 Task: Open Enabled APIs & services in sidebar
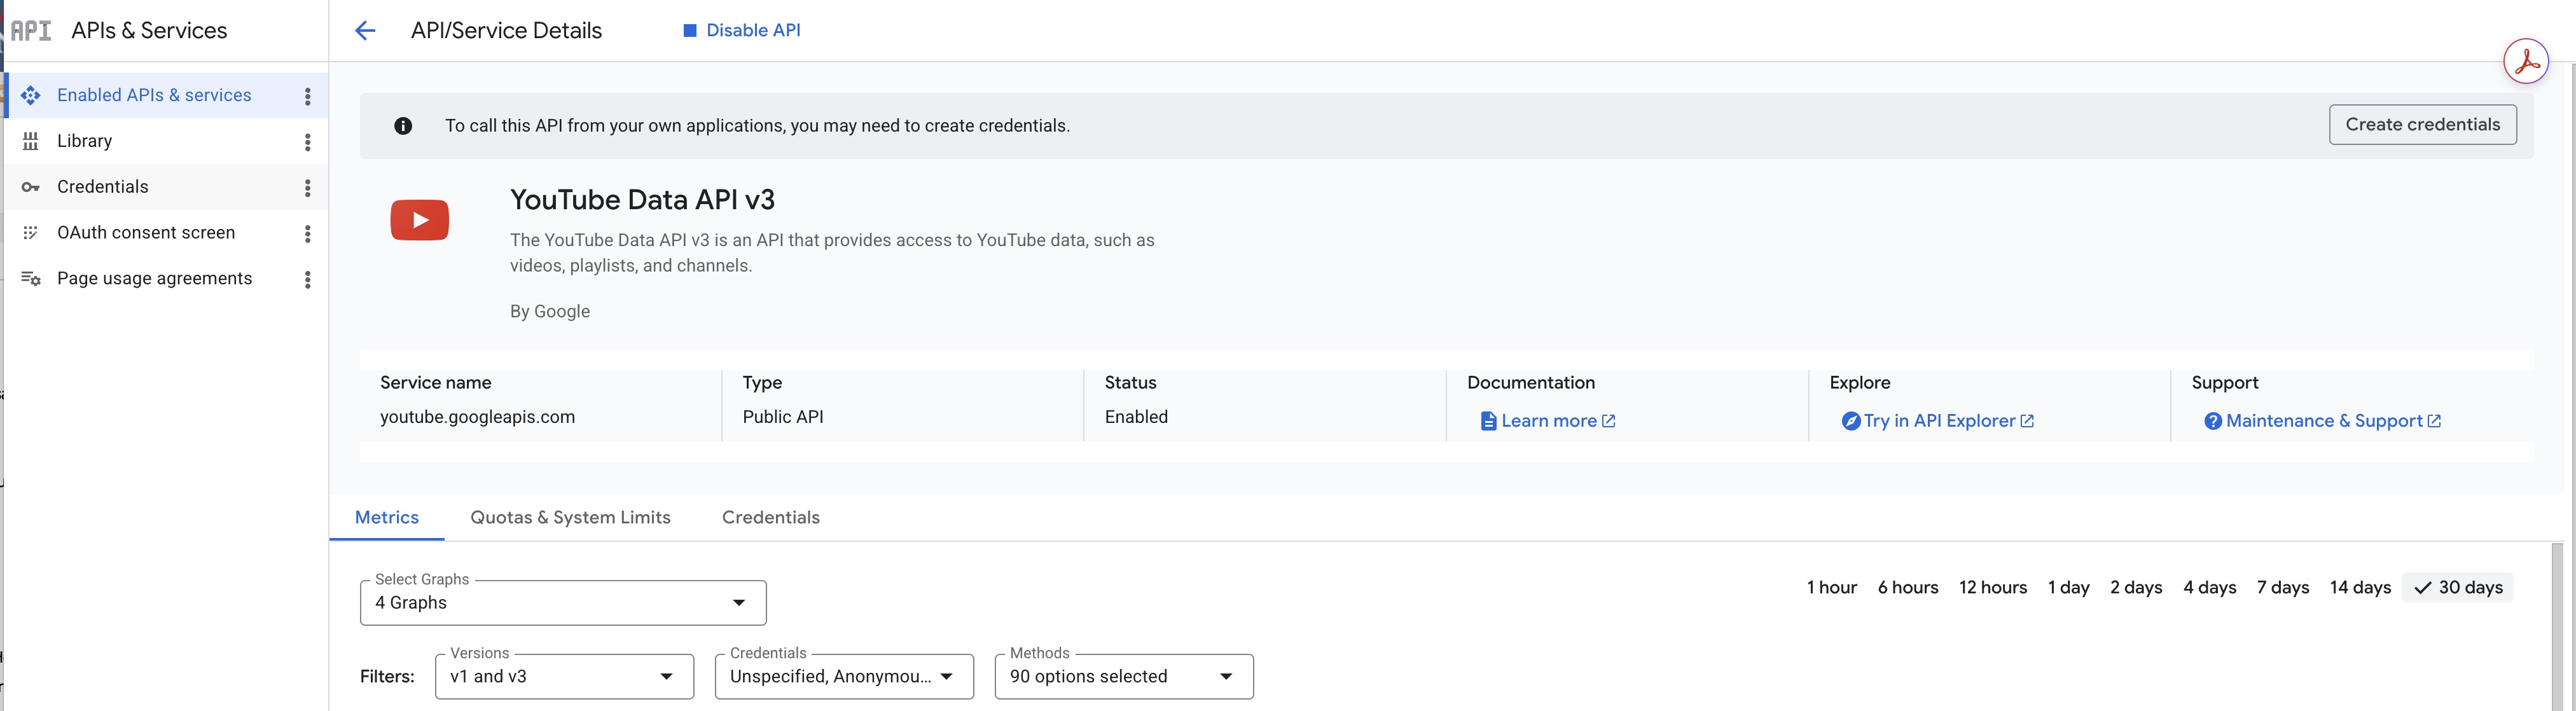165,95
